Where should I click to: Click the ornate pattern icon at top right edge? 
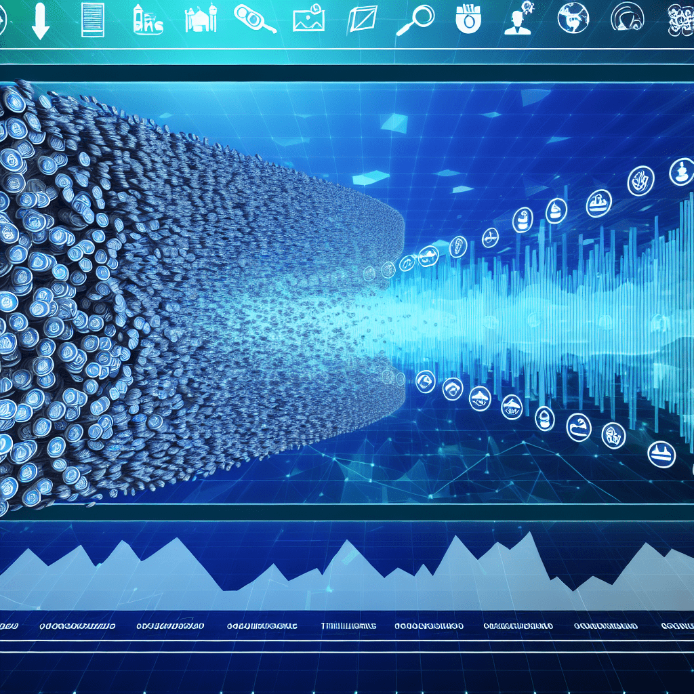coord(680,19)
